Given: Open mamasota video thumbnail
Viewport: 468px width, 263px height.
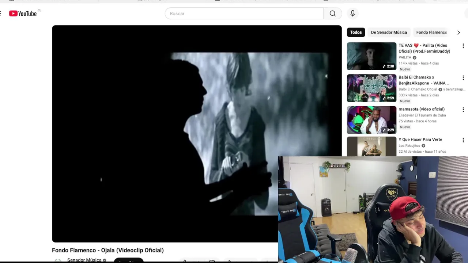Looking at the screenshot, I should pos(371,120).
